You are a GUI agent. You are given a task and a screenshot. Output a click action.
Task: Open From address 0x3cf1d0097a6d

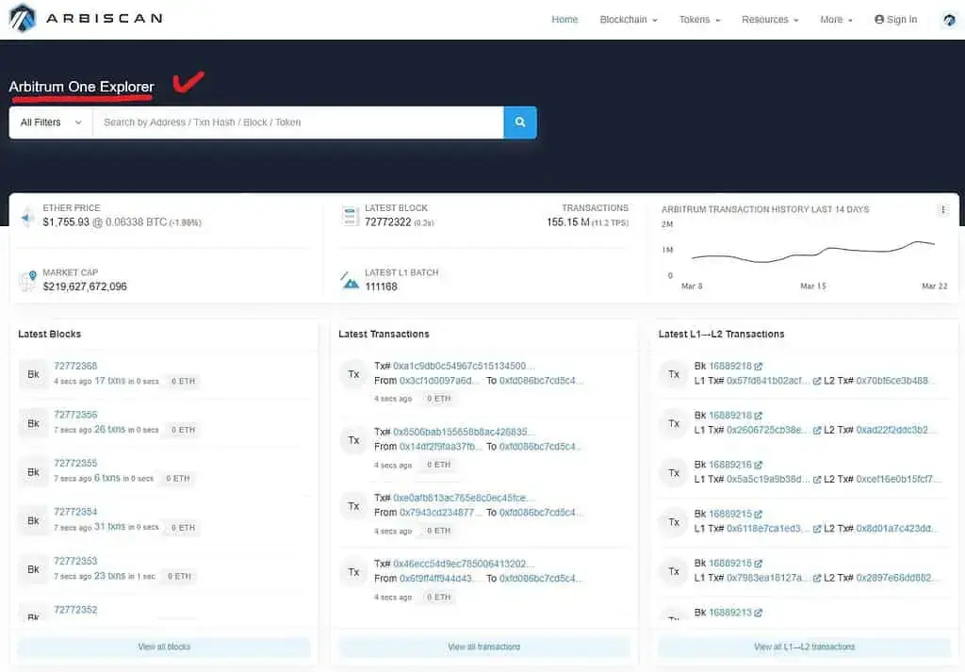439,381
